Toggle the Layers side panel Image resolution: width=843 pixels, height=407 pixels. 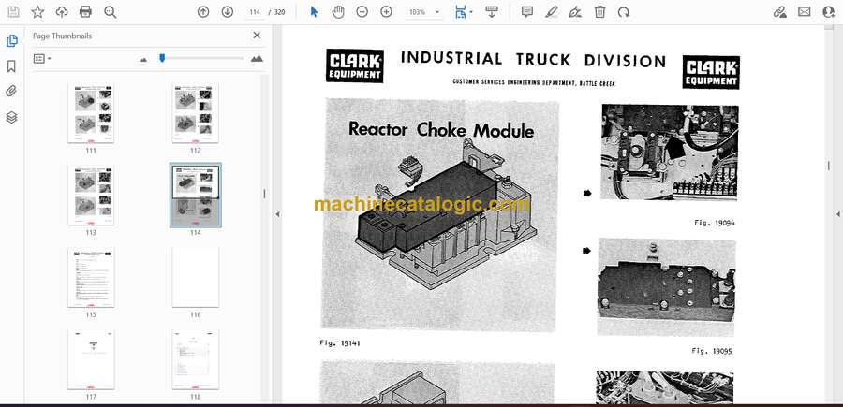[11, 117]
